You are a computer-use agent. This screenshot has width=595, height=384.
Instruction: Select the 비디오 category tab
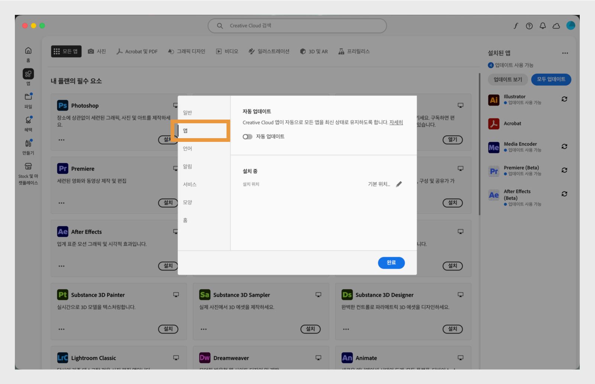[x=227, y=51]
